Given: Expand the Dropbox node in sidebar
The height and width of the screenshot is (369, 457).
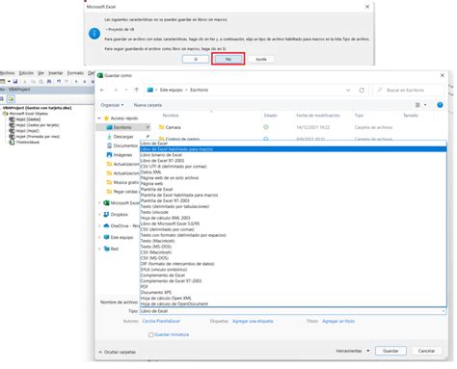Looking at the screenshot, I should 99,214.
